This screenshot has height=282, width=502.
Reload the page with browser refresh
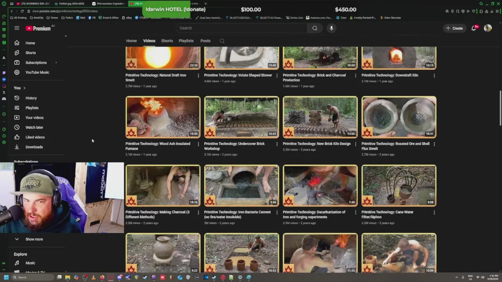point(22,11)
